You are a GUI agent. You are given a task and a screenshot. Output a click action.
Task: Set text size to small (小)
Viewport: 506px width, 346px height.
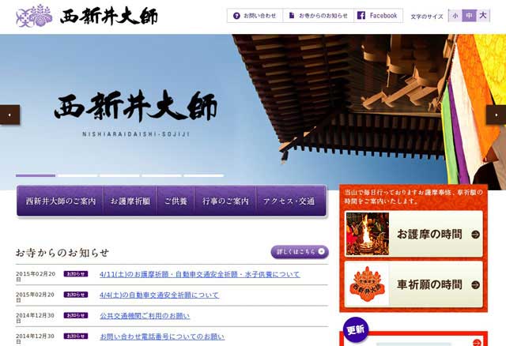455,16
